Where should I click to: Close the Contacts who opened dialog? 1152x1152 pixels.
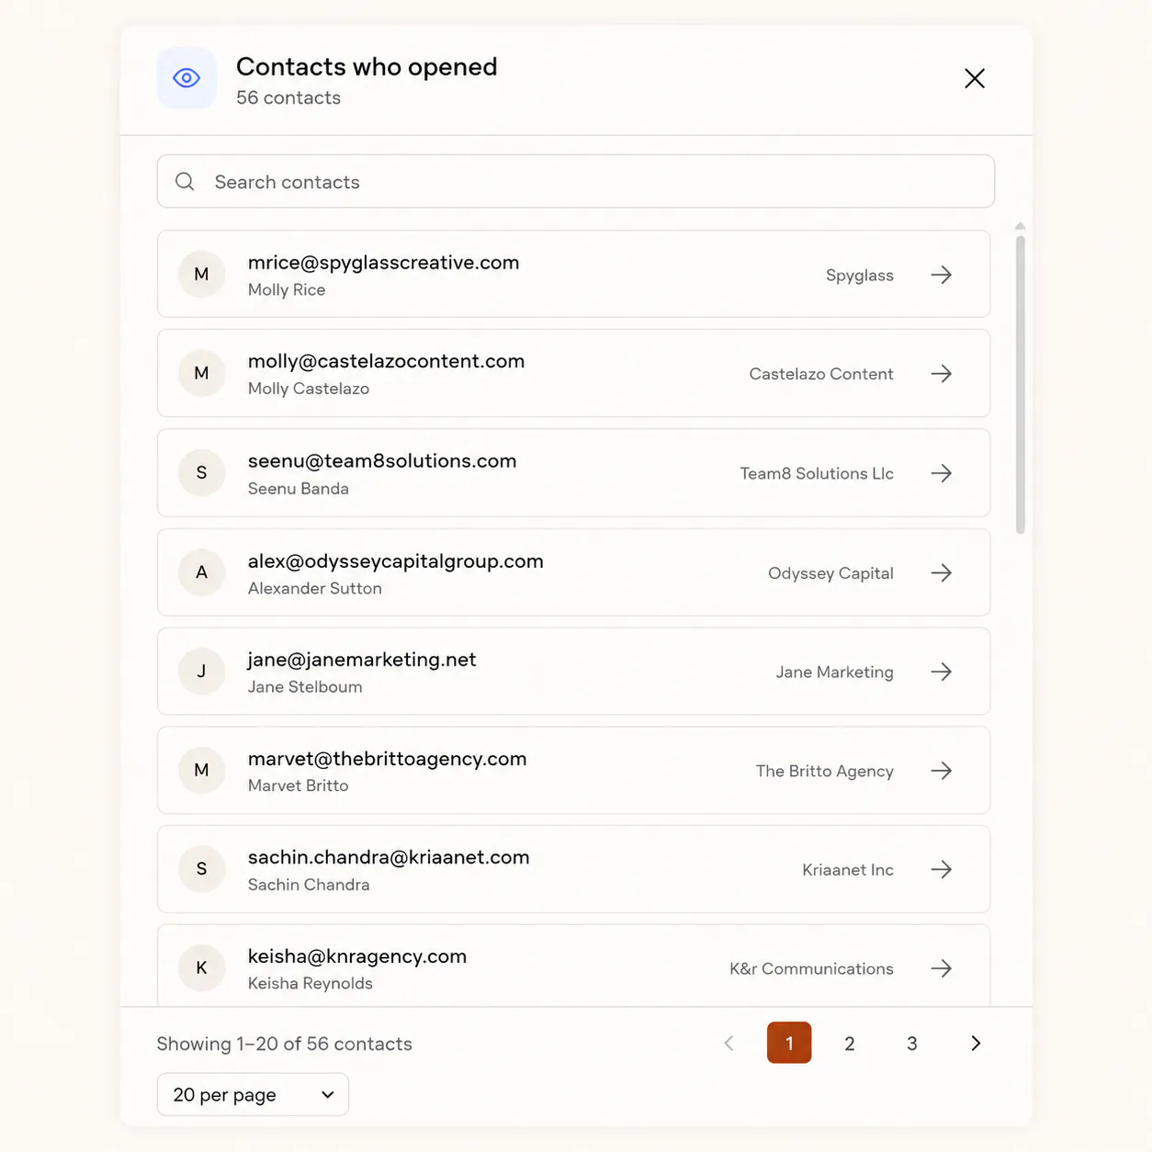pos(975,78)
